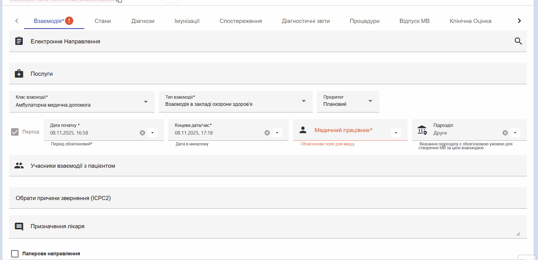Toggle the Період checkbox
Screen dimensions: 538x260
[x=15, y=132]
